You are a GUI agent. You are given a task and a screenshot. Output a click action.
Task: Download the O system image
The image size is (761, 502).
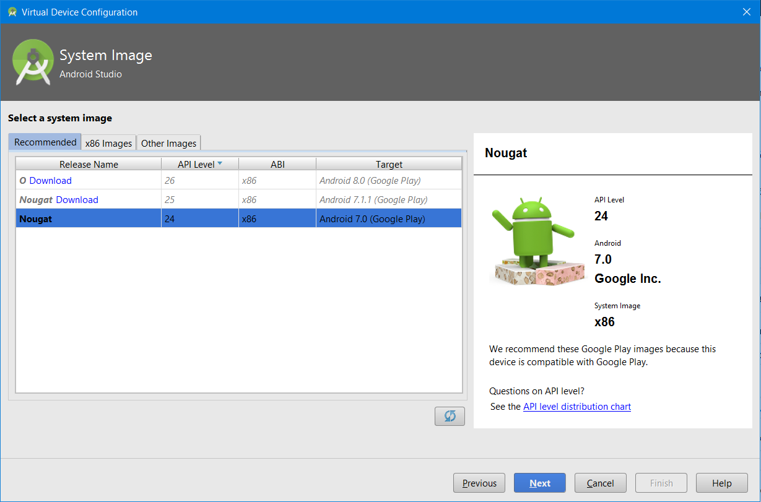[x=50, y=181]
